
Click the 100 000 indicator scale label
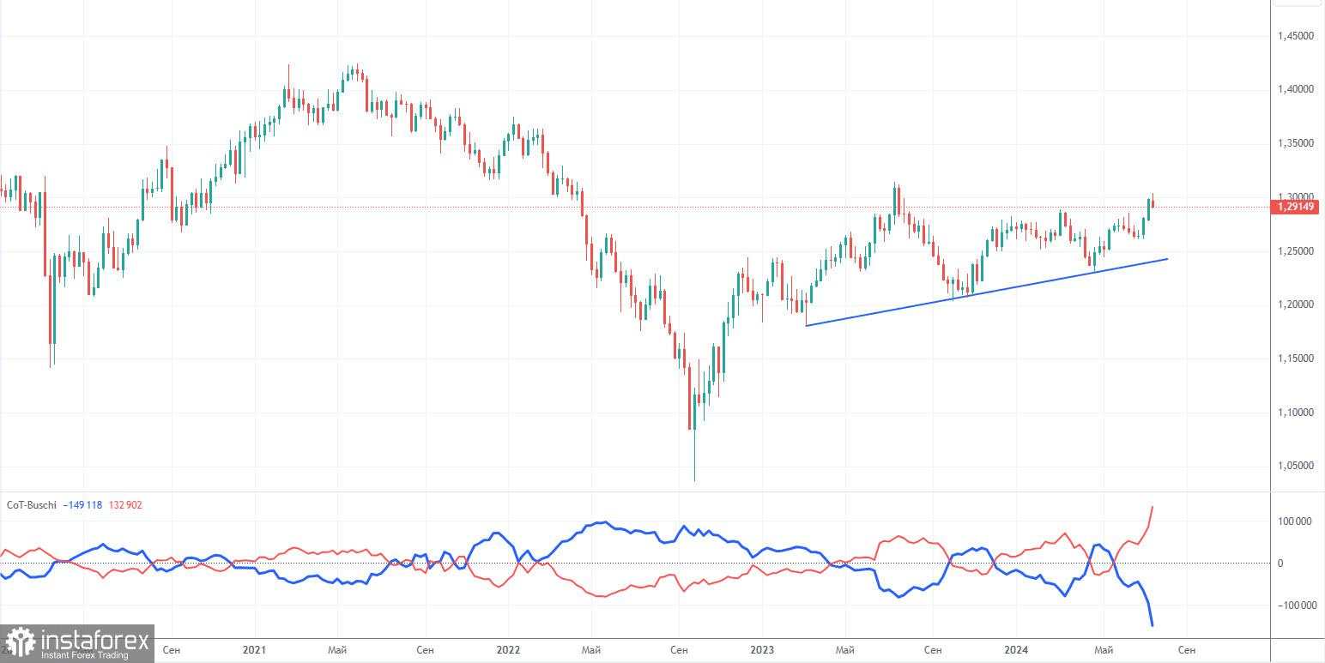[x=1296, y=521]
